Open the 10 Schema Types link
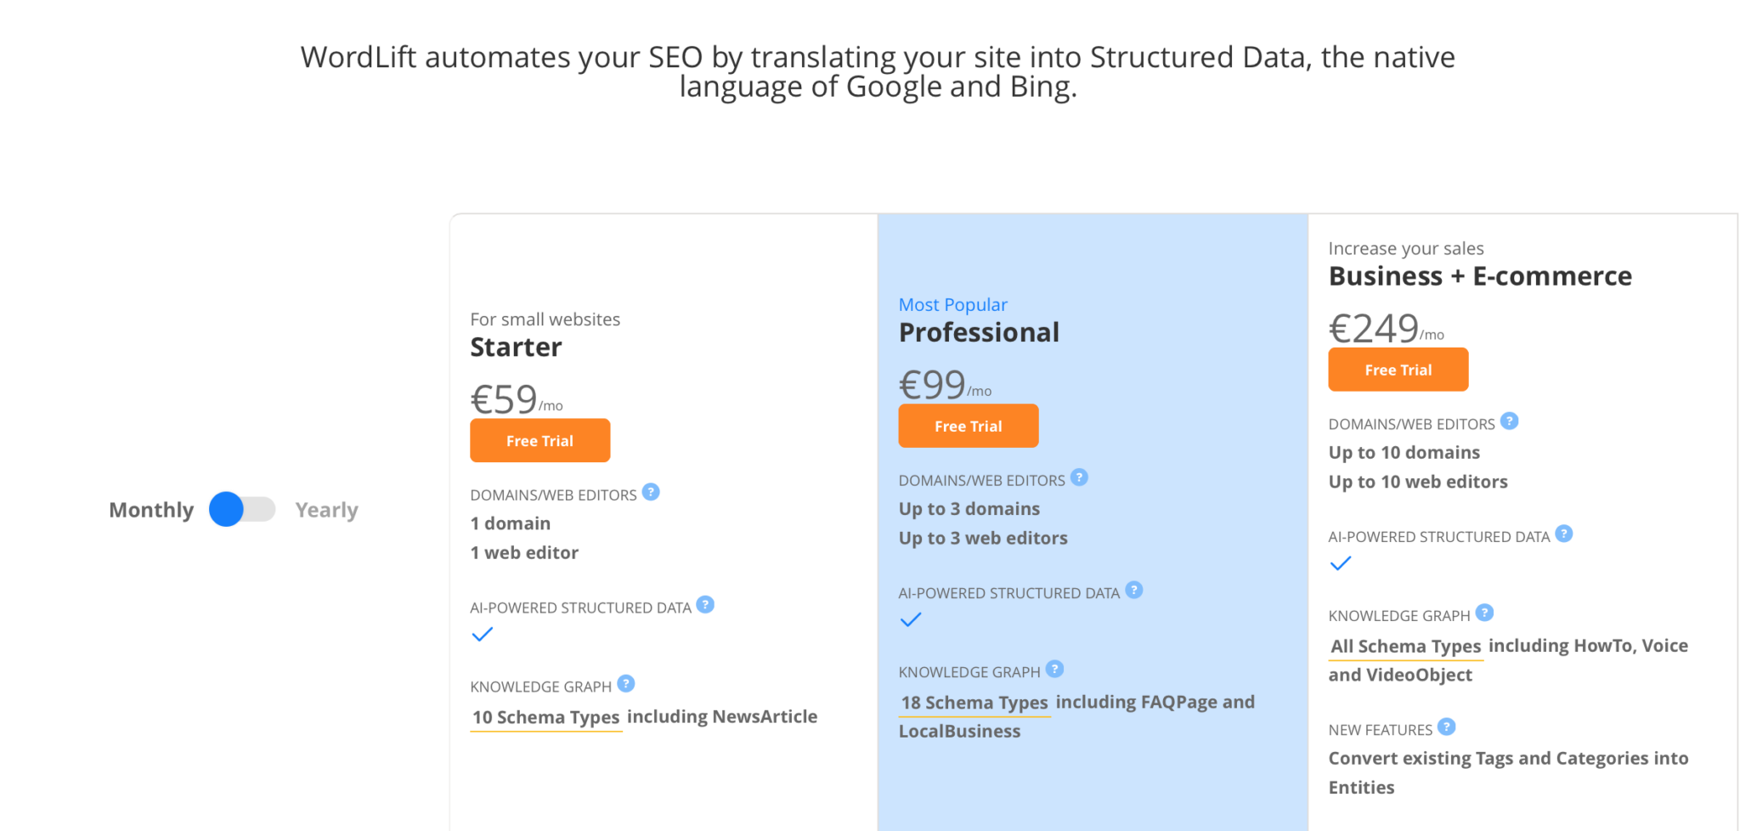 546,718
